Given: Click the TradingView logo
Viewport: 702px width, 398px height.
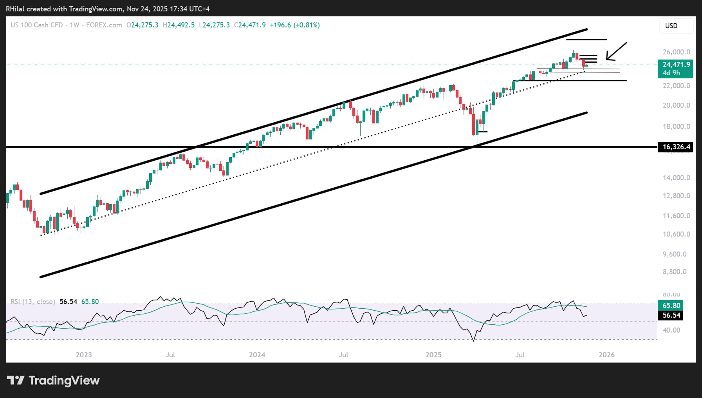Looking at the screenshot, I should click(53, 380).
